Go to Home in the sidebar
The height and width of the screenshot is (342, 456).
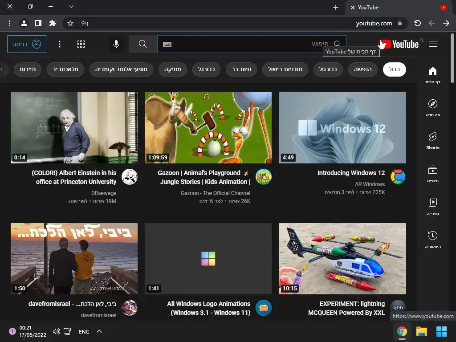click(x=433, y=75)
